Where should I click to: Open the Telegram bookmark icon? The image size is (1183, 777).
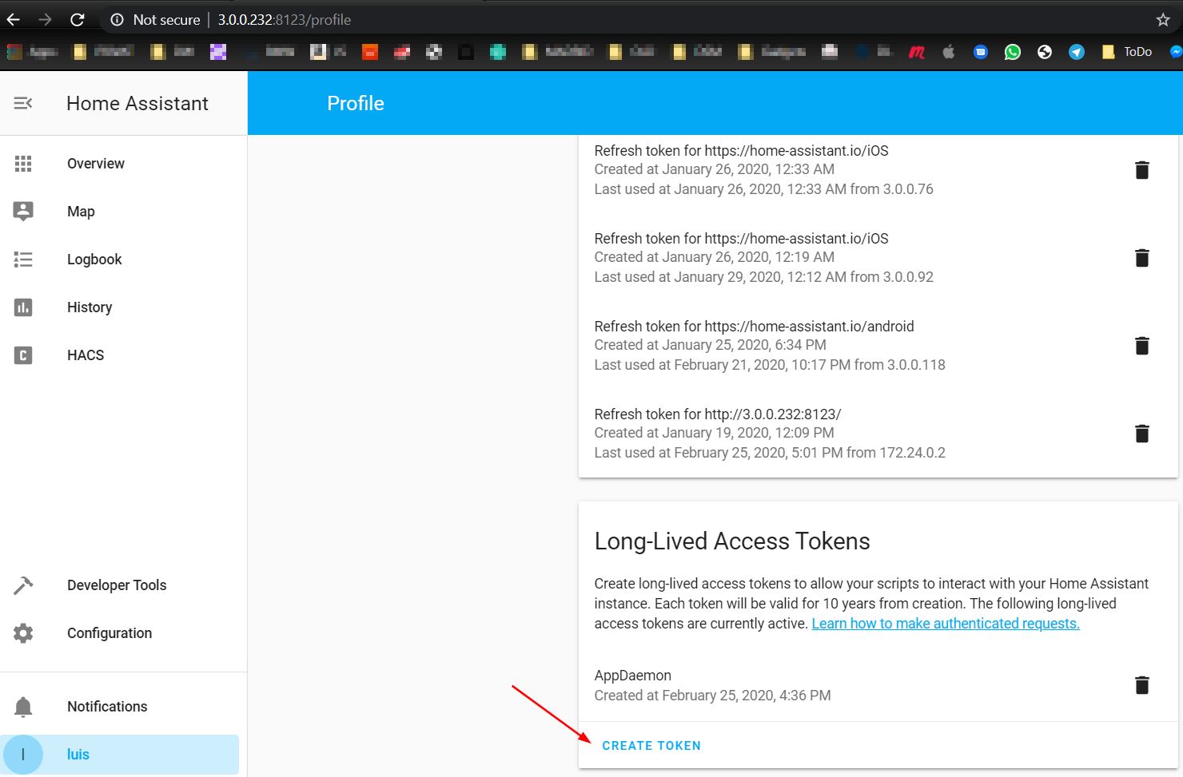1076,51
